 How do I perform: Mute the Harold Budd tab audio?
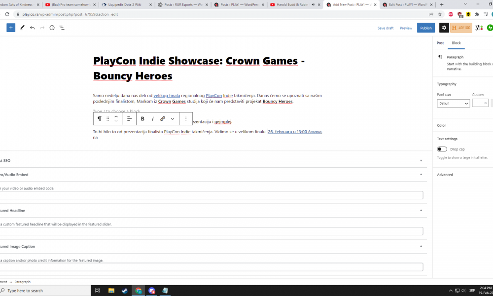coord(313,5)
